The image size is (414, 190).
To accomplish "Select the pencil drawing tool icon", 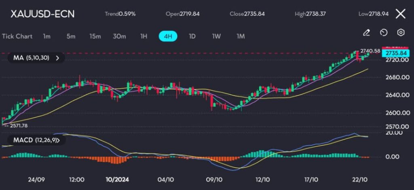I will 366,32.
